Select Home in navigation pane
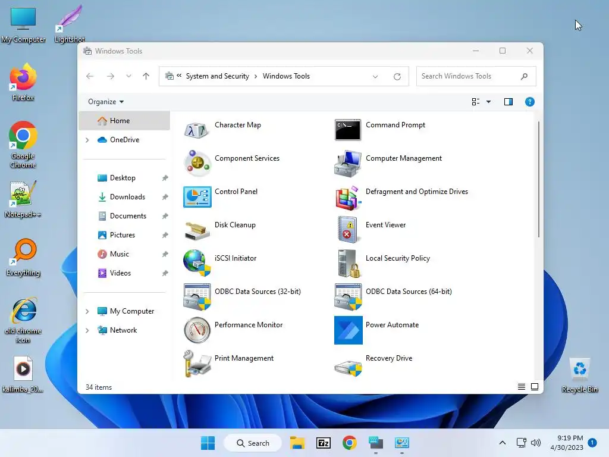Image resolution: width=609 pixels, height=457 pixels. click(x=124, y=121)
